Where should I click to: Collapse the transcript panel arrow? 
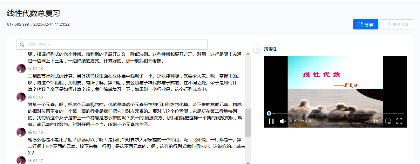pos(257,49)
